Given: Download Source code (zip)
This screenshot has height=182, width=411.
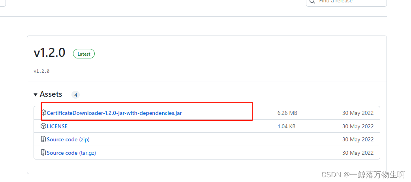Looking at the screenshot, I should (x=68, y=139).
